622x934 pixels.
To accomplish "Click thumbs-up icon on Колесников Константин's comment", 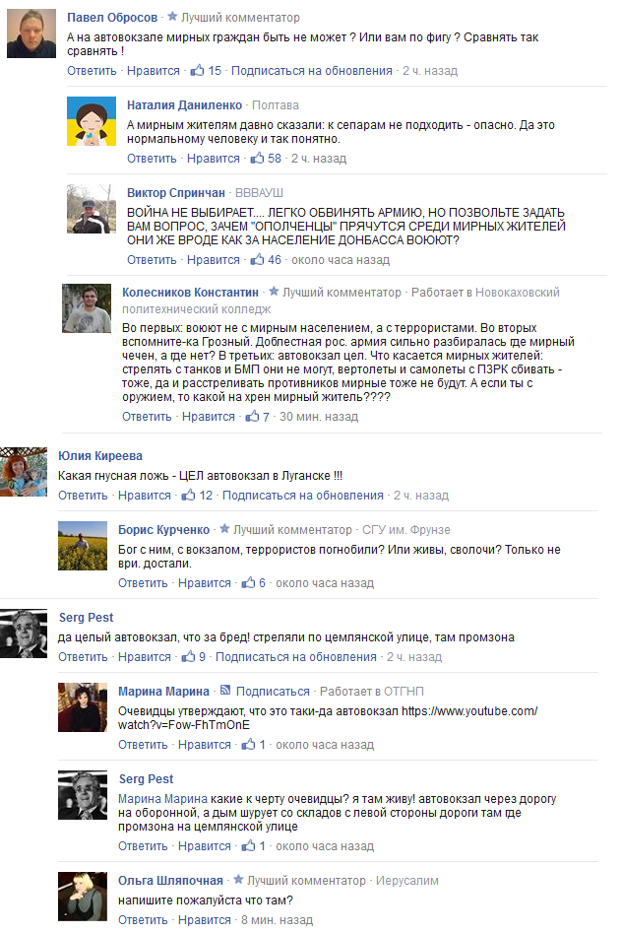I will 252,416.
